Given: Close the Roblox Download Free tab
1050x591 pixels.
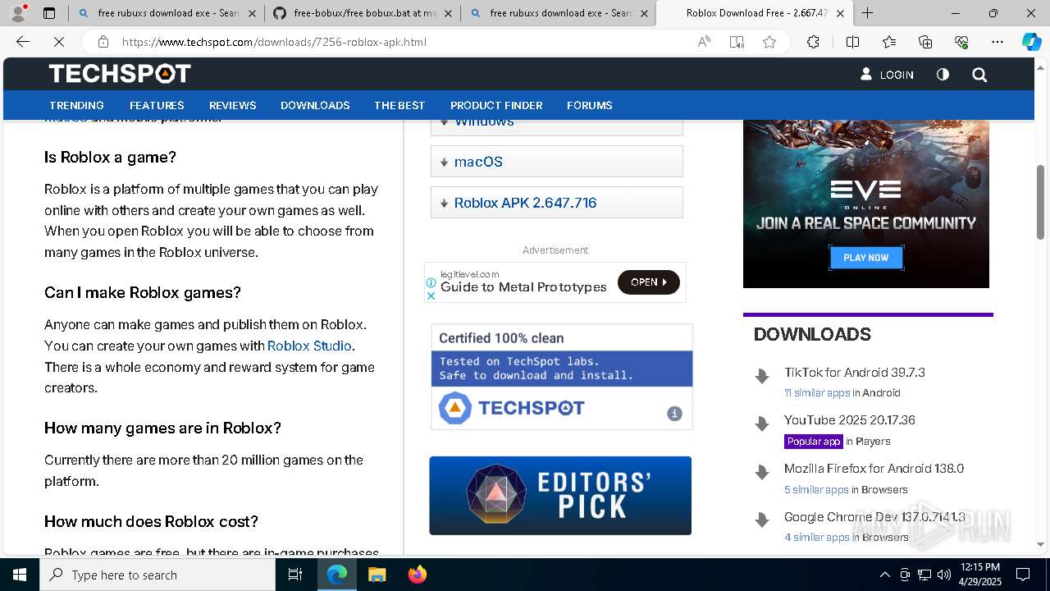Looking at the screenshot, I should pyautogui.click(x=840, y=13).
